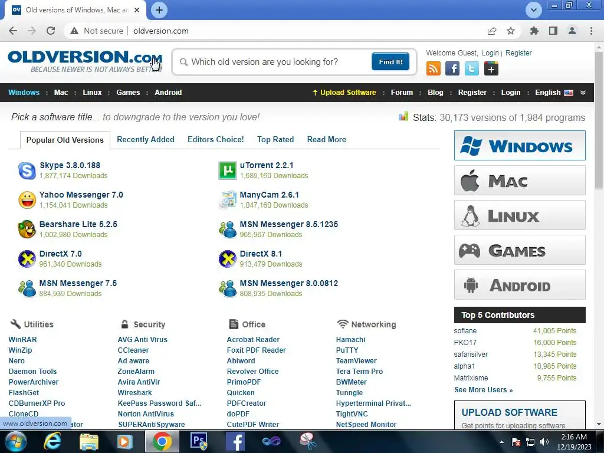The image size is (604, 453).
Task: Go back with the browser back arrow
Action: 13,31
